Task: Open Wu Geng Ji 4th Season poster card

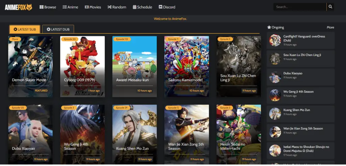Action: tap(82, 135)
